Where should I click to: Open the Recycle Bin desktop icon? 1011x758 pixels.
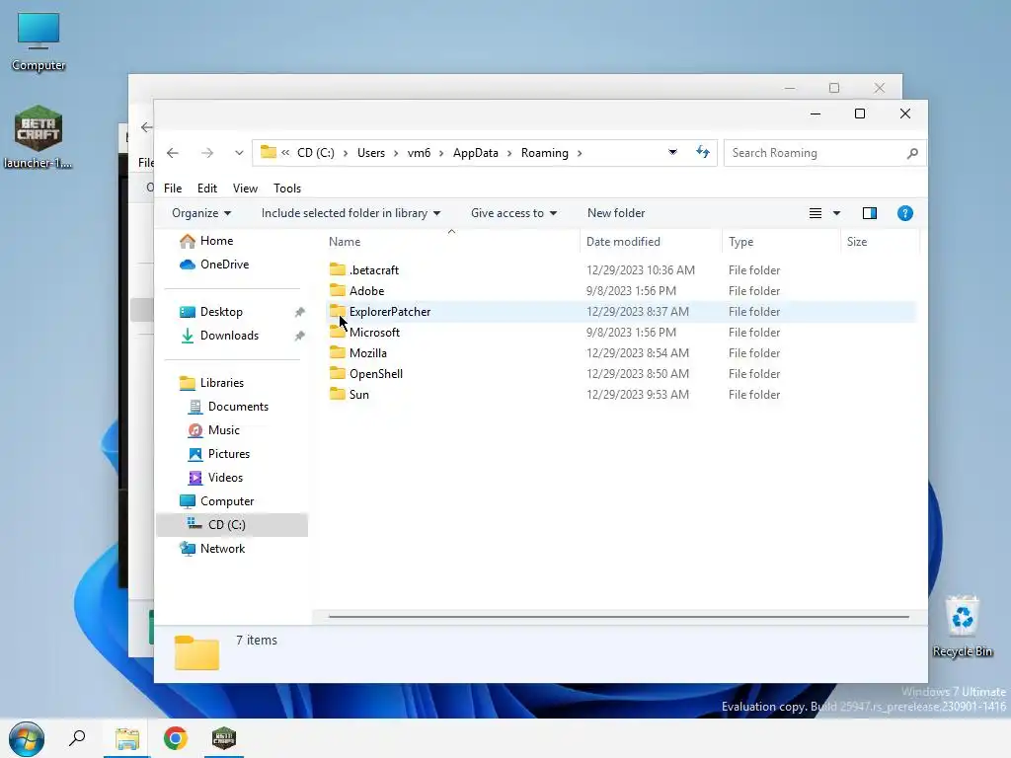tap(962, 627)
